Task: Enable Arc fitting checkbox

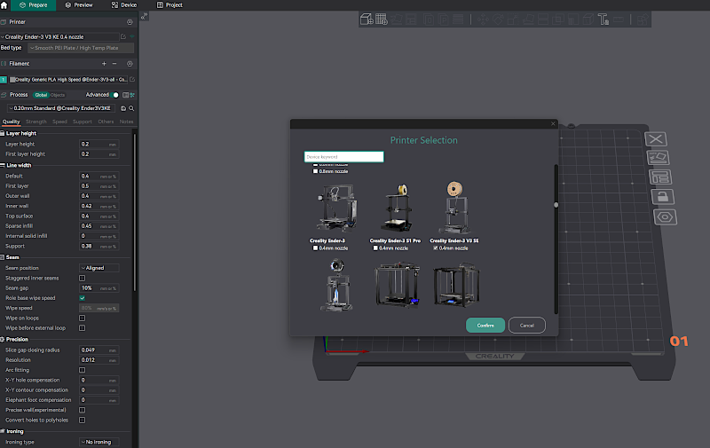Action: coord(82,370)
